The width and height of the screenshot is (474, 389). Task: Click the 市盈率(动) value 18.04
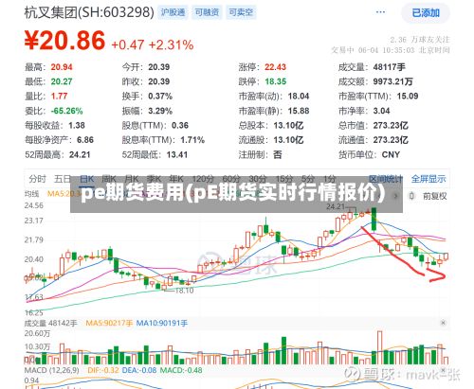pos(299,96)
